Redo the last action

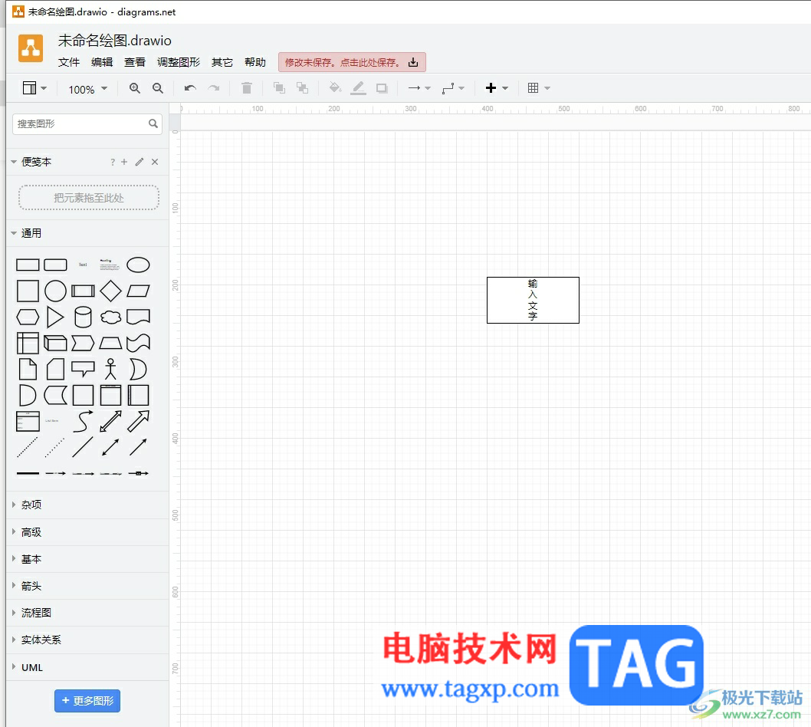click(x=214, y=88)
